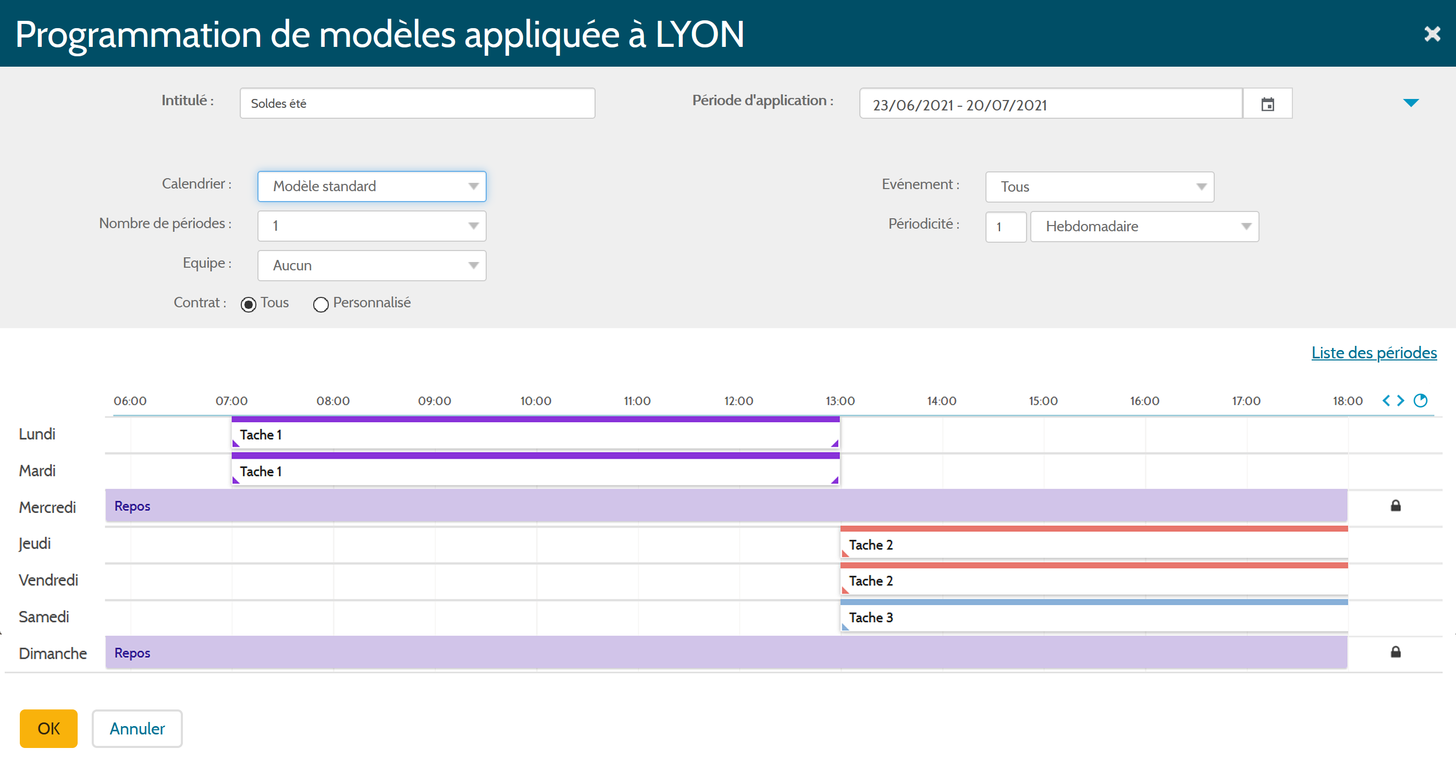Click the clock icon beside timeline arrows
The image size is (1456, 761).
(1420, 401)
